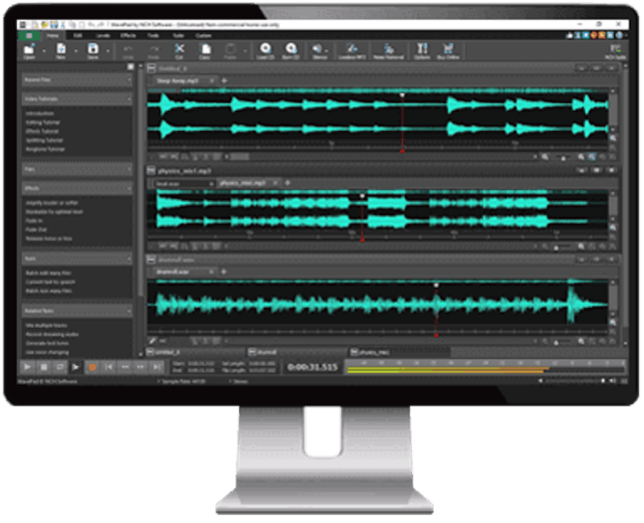
Task: Open the Splitting Tutorial link
Action: pyautogui.click(x=44, y=140)
